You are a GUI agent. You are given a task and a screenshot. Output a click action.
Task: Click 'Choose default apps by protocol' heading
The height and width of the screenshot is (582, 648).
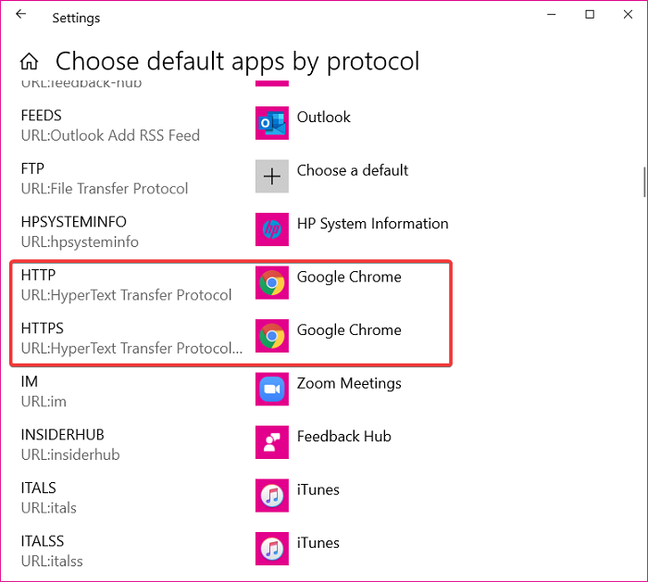point(238,62)
